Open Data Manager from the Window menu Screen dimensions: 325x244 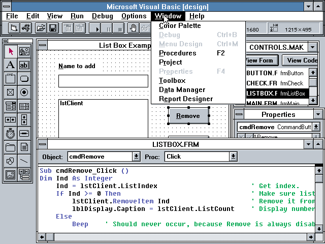[x=182, y=89]
